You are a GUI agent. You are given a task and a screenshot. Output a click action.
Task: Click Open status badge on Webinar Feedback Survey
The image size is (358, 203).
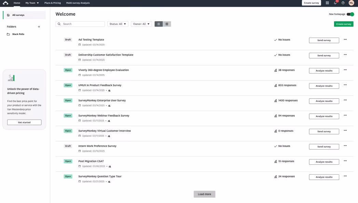pyautogui.click(x=68, y=116)
